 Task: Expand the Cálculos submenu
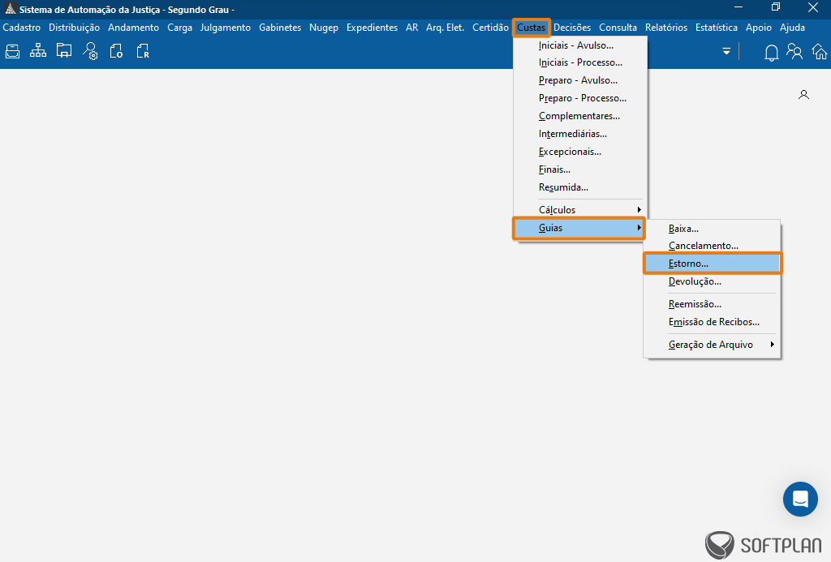click(x=579, y=210)
